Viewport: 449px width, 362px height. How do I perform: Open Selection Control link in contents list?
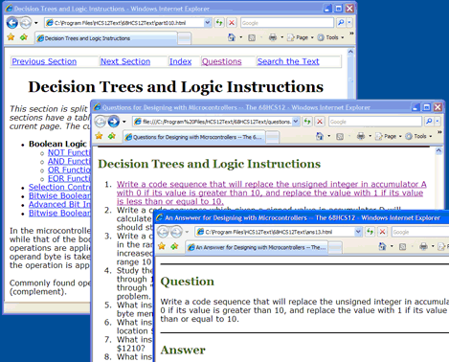59,187
